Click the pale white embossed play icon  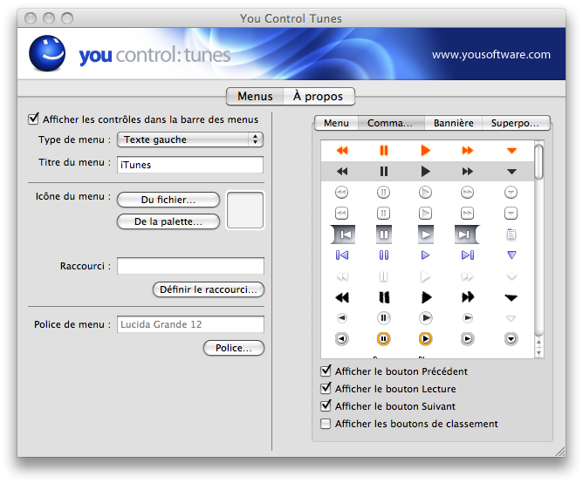425,276
